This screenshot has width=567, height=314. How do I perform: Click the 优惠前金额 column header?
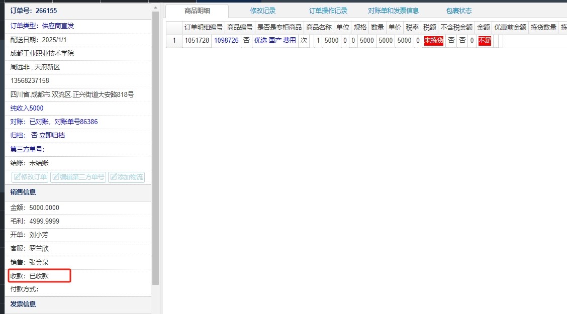click(510, 27)
